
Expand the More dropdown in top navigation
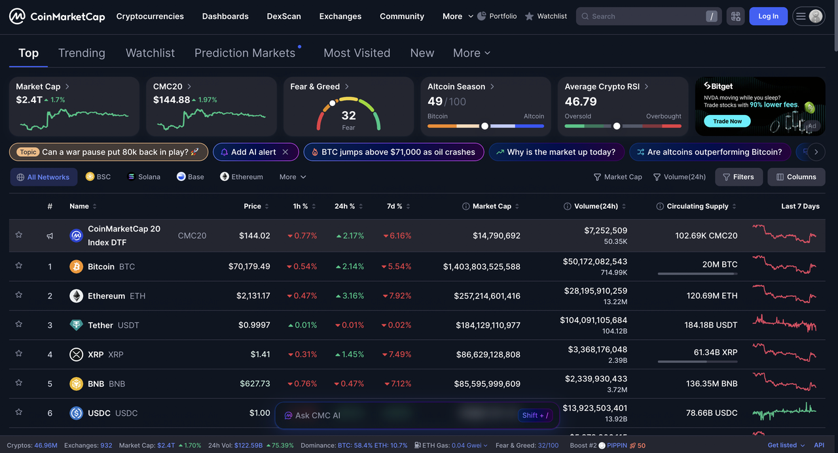coord(458,16)
